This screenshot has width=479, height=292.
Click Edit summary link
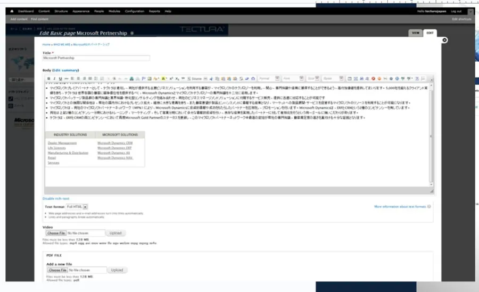click(66, 70)
